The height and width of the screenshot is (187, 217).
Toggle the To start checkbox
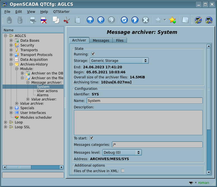tap(91, 138)
